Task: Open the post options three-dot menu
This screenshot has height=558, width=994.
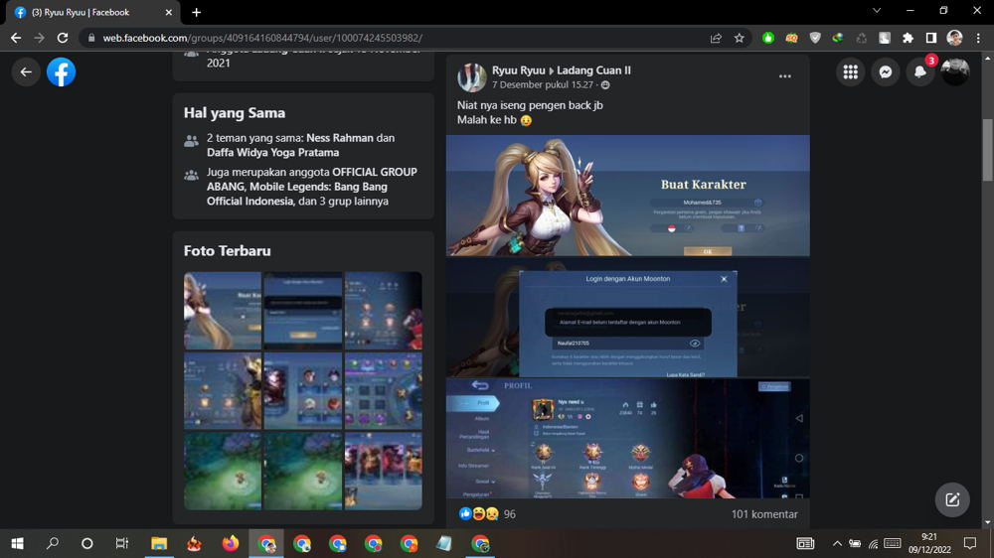Action: [x=785, y=76]
